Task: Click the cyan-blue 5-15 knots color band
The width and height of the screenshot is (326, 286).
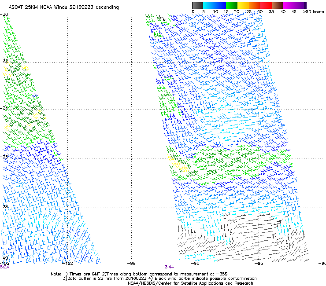Action: (215, 5)
